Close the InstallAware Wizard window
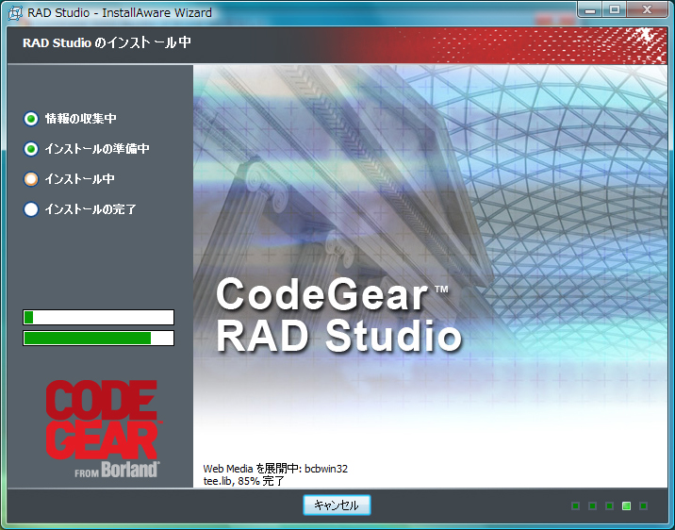Image resolution: width=675 pixels, height=530 pixels. coord(647,10)
